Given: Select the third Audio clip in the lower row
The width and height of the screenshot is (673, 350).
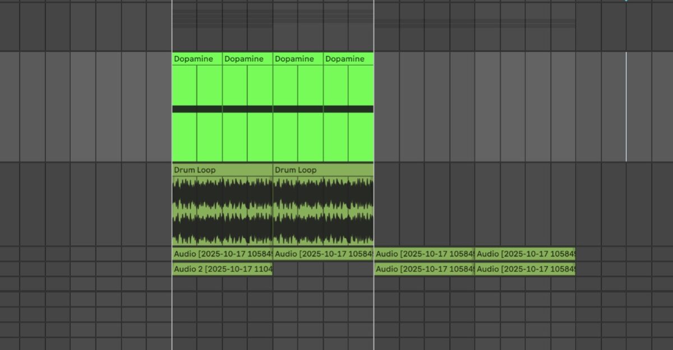Looking at the screenshot, I should point(423,269).
